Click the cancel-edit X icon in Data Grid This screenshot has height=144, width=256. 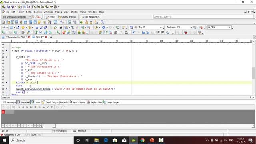(52, 107)
